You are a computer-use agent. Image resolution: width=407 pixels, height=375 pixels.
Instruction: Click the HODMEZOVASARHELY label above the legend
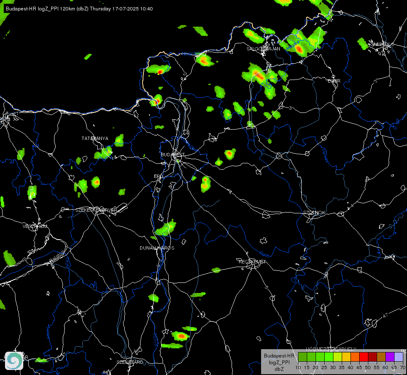click(x=331, y=349)
